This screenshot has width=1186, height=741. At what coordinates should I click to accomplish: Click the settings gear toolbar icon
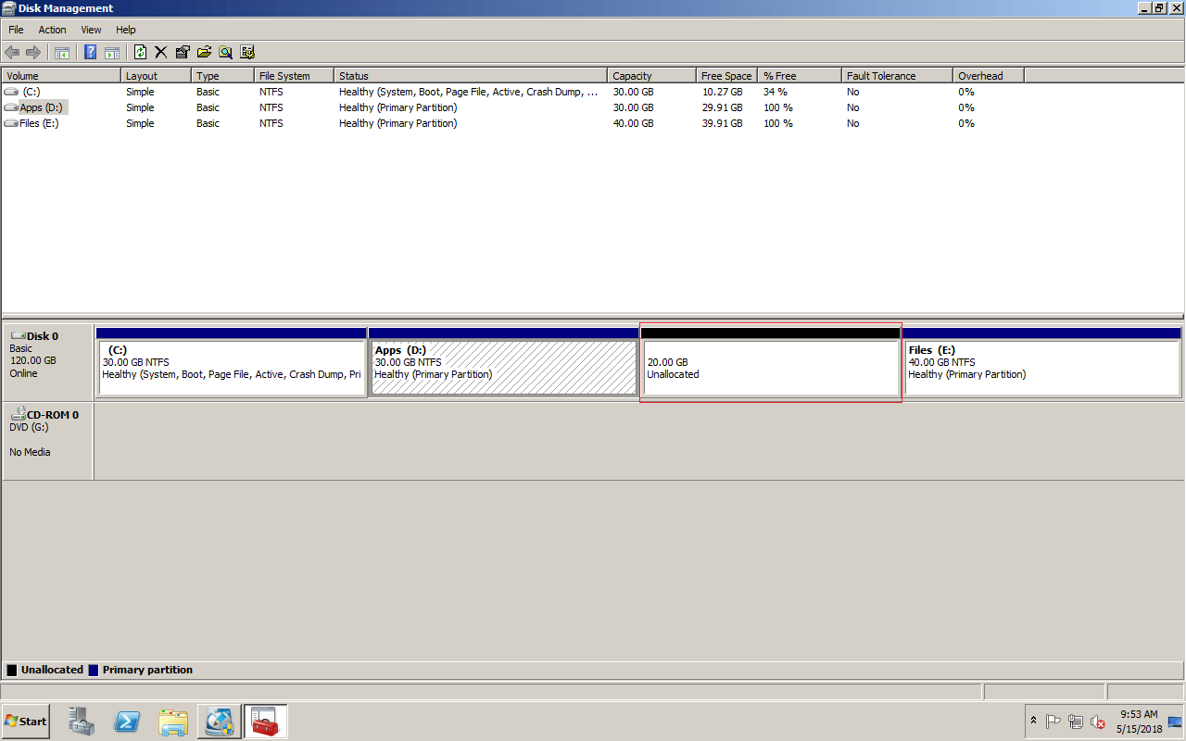pyautogui.click(x=247, y=52)
